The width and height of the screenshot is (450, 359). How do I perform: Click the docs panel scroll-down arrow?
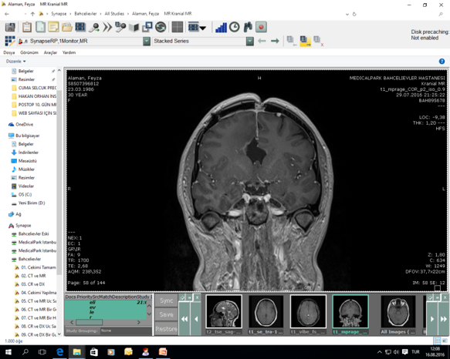click(149, 314)
